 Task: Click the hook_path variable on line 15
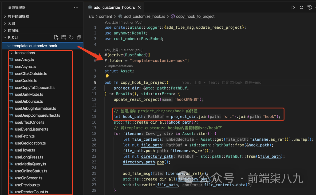coord(133,117)
